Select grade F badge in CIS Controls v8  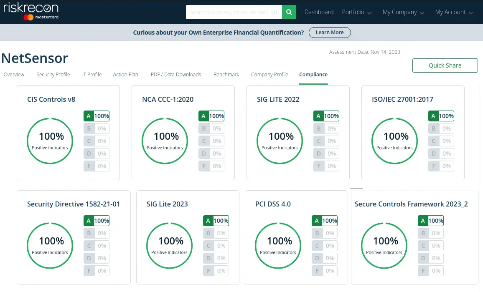pos(97,166)
